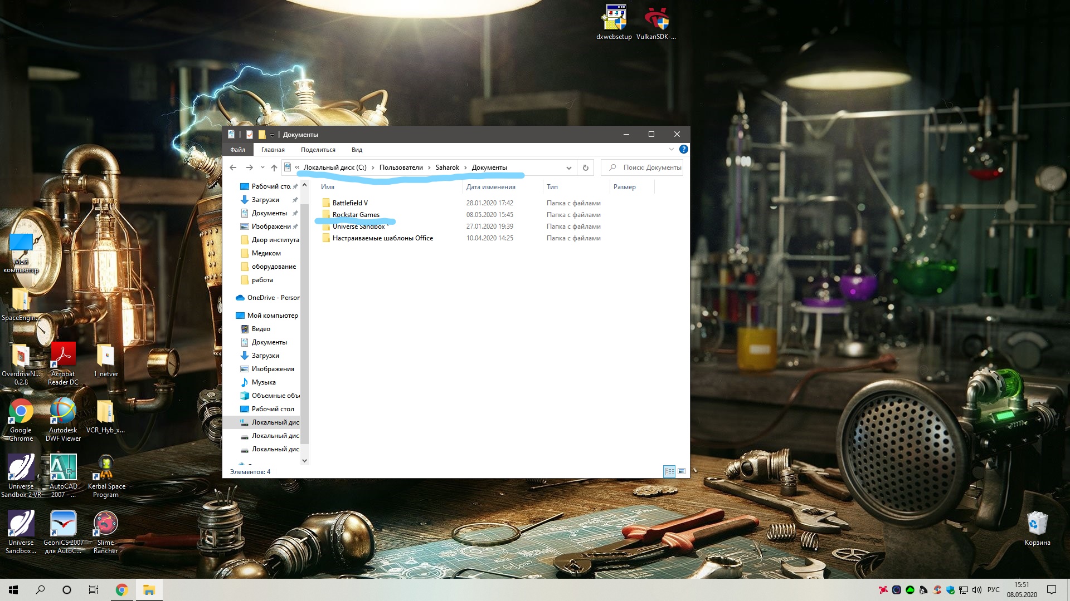
Task: Expand the ribbon with the chevron
Action: (x=671, y=149)
